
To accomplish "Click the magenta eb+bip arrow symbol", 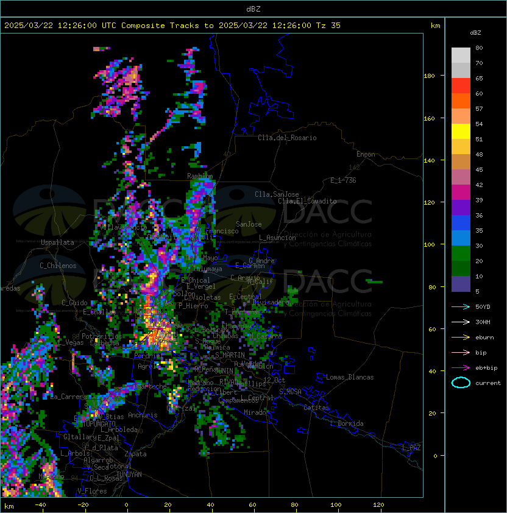I will (461, 368).
